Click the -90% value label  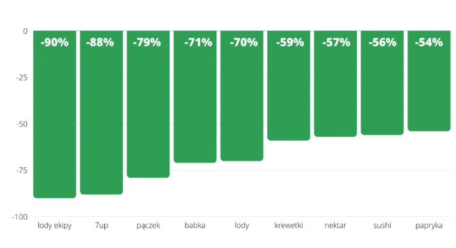click(54, 42)
